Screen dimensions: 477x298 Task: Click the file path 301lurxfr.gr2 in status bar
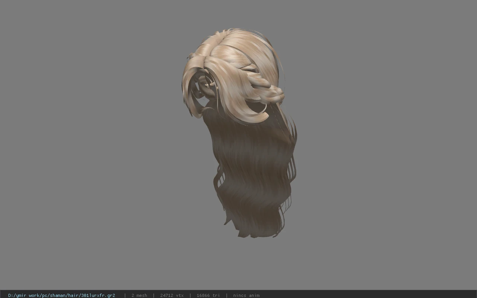coord(61,295)
